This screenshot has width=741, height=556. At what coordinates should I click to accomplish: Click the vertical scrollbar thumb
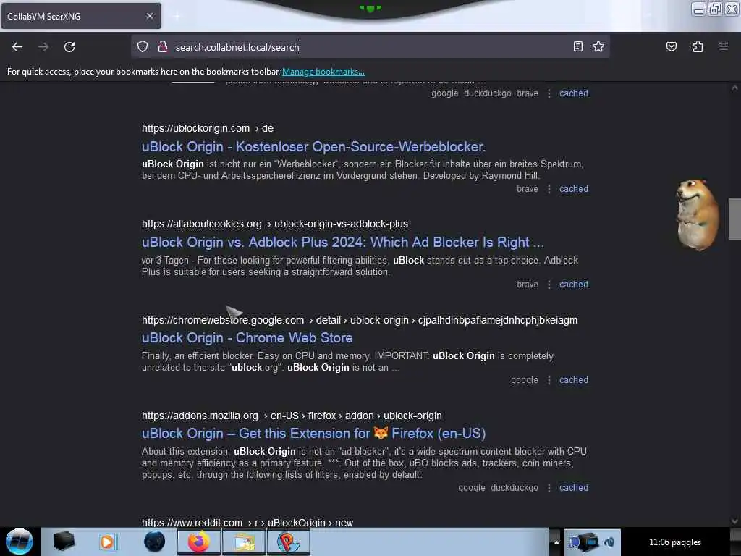pos(734,219)
